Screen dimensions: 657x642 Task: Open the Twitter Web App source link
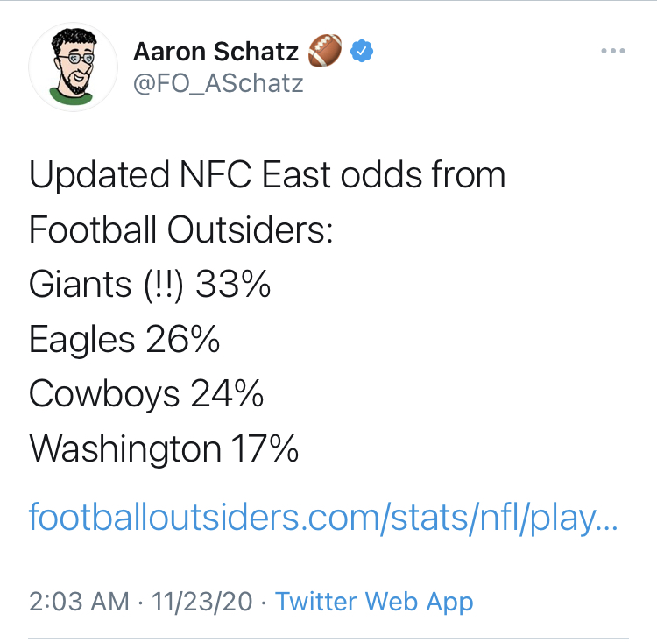tap(374, 603)
